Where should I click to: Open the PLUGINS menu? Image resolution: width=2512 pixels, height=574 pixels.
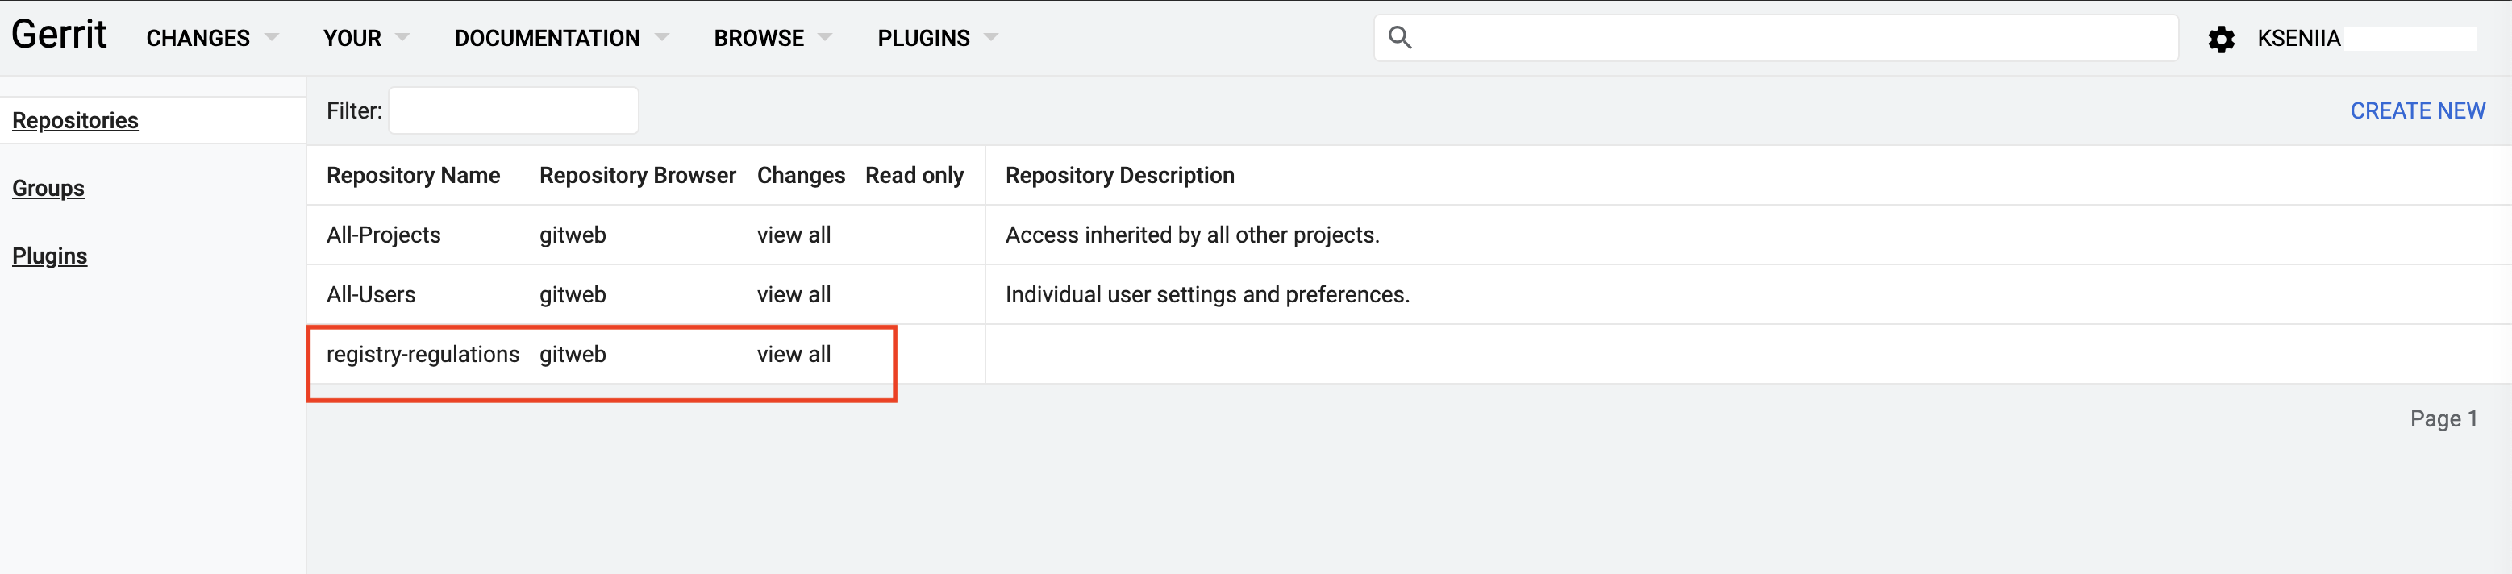click(923, 38)
